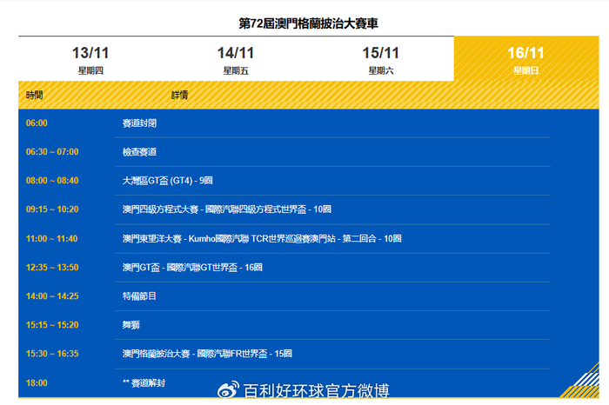Image resolution: width=609 pixels, height=405 pixels.
Task: Click the 06:00 time entry
Action: [37, 123]
